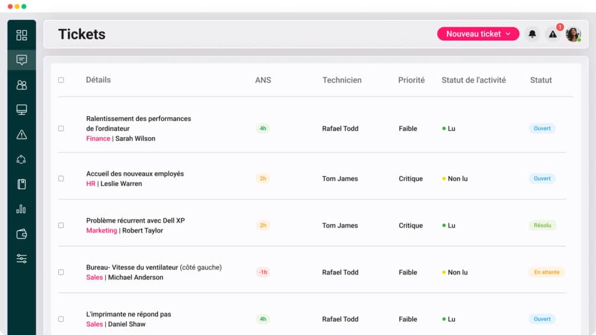Open the computer assets icon in sidebar

tap(22, 109)
